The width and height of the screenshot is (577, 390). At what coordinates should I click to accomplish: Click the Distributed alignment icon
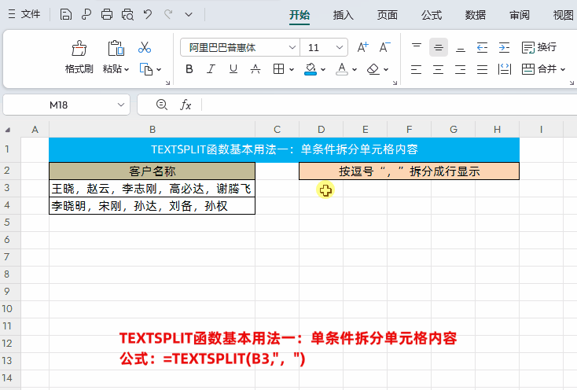[504, 69]
